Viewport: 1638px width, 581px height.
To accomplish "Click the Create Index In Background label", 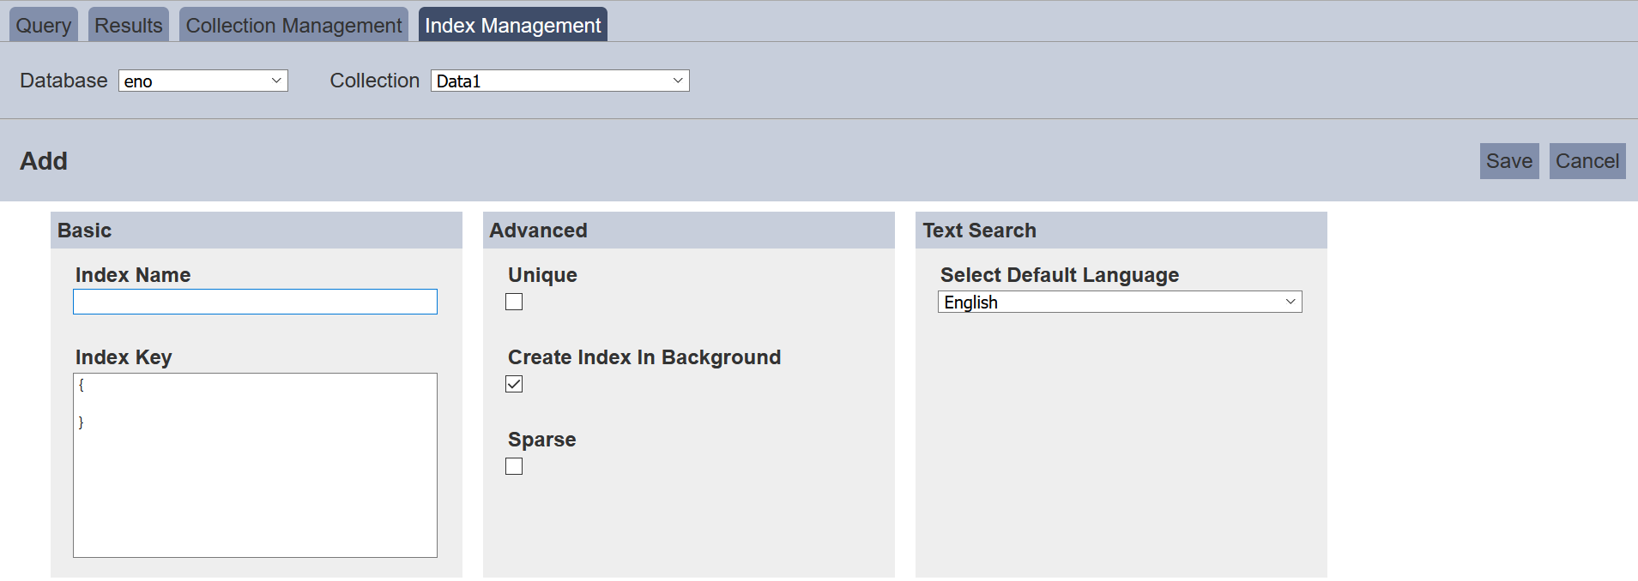I will [x=644, y=357].
